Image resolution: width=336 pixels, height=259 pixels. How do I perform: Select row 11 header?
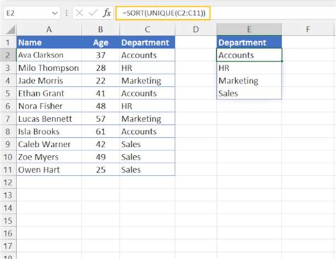8,170
